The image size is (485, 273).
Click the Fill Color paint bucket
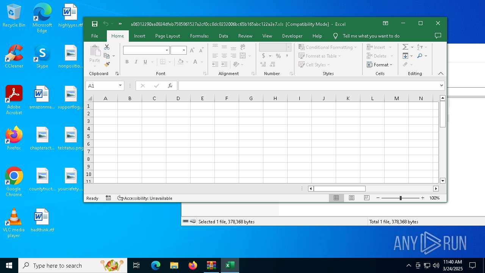tap(181, 62)
